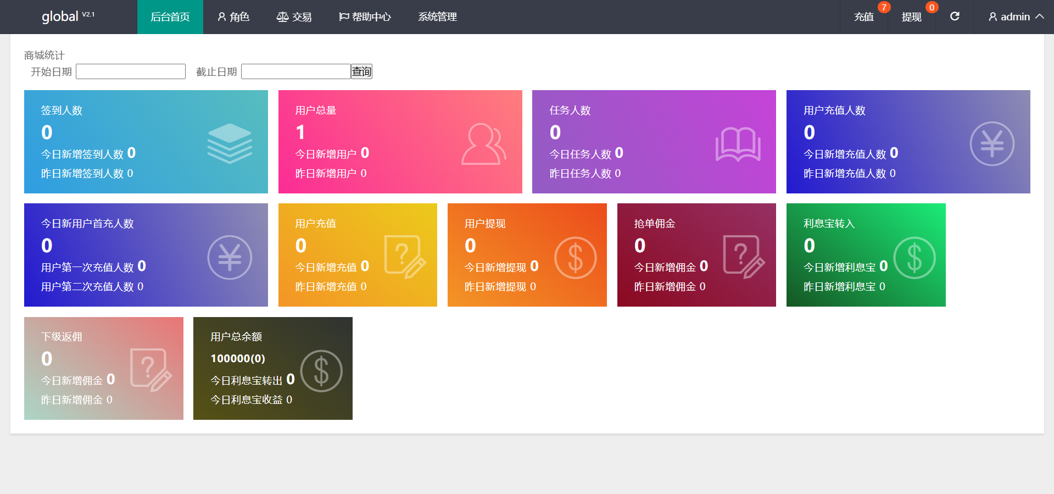Viewport: 1054px width, 494px height.
Task: Click the yen icon in 今日新用户首充人数 card
Action: click(x=230, y=257)
